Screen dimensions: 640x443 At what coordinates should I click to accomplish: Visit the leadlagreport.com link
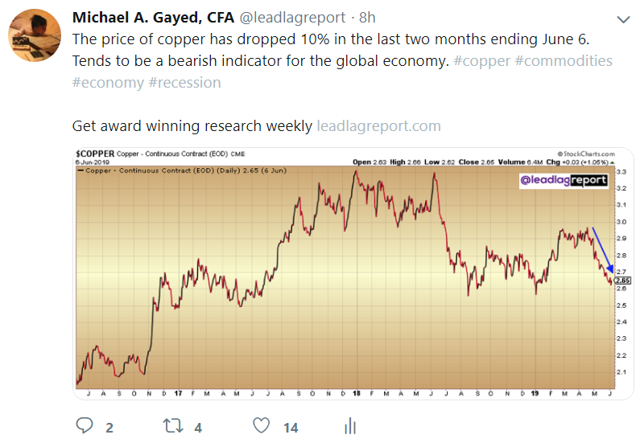378,126
